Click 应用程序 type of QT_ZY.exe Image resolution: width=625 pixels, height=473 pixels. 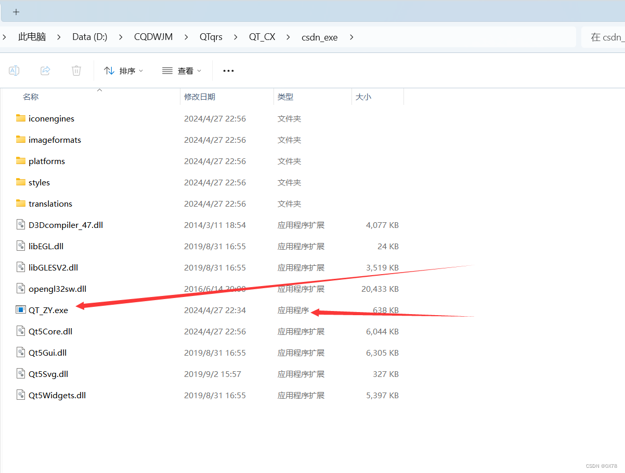tap(293, 310)
